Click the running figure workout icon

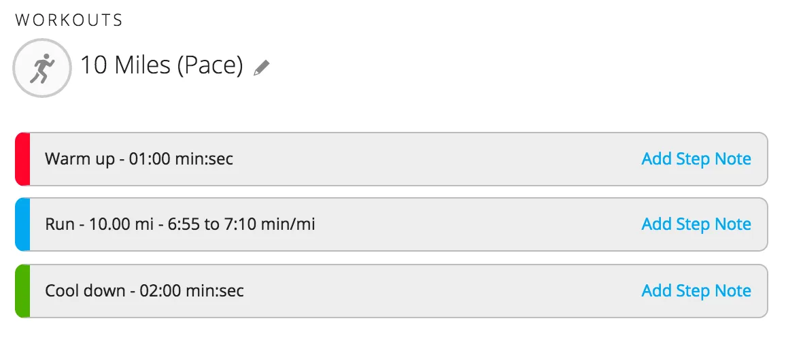tap(42, 68)
